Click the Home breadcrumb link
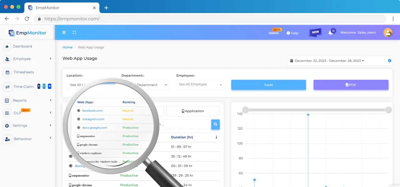Viewport: 400px width, 187px height. click(x=67, y=47)
